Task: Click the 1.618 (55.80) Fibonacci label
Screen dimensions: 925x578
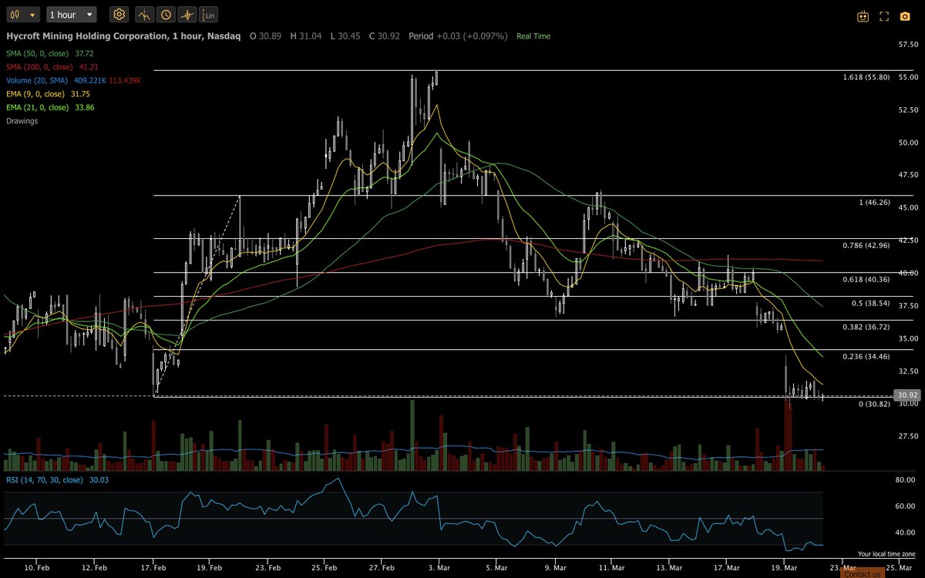Action: pos(867,78)
